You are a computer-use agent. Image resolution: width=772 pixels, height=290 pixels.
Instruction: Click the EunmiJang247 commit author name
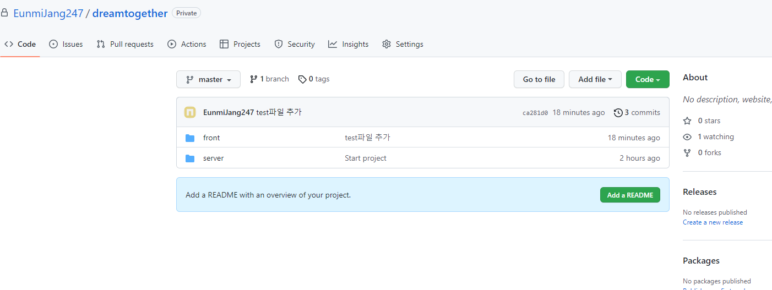click(229, 112)
